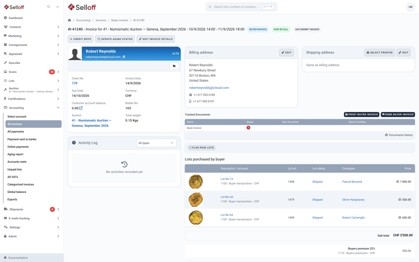Select All payments in Accounting submenu
The image size is (419, 262).
coord(33,132)
